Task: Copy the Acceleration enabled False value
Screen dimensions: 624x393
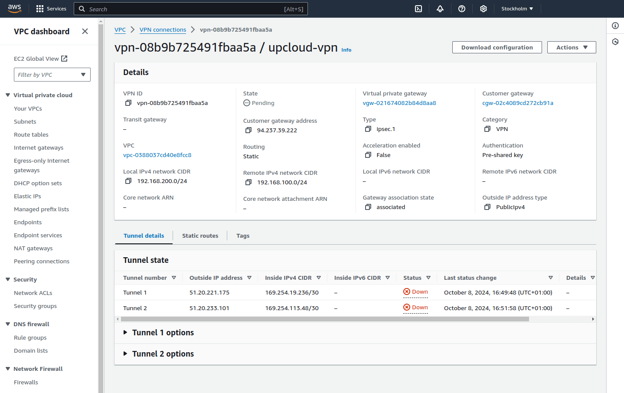Action: tap(368, 155)
